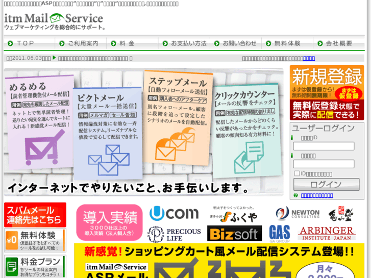This screenshot has width=371, height=278.
Task: Open the 会社概要 menu item
Action: click(339, 43)
